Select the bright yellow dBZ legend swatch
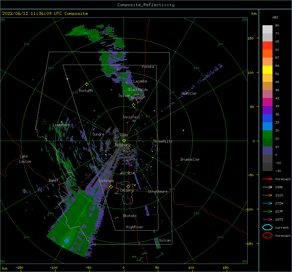Screen dimensions: 292x272 coord(267,70)
